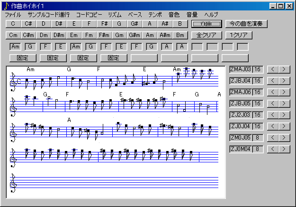Image resolution: width=296 pixels, height=207 pixels.
Task: Click the > arrow beside ZJBJ04
Action: coord(284,81)
